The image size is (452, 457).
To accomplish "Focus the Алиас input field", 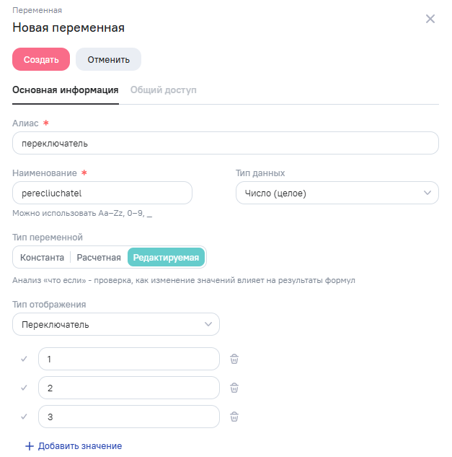I will [x=225, y=143].
